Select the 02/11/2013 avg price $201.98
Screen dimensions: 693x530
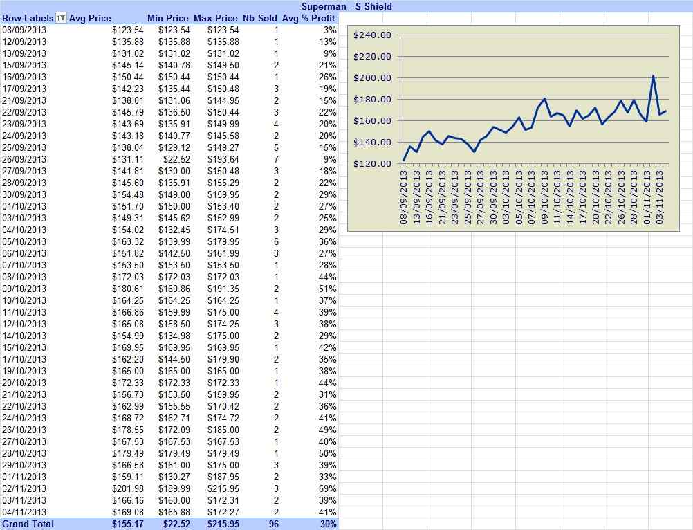pyautogui.click(x=128, y=488)
